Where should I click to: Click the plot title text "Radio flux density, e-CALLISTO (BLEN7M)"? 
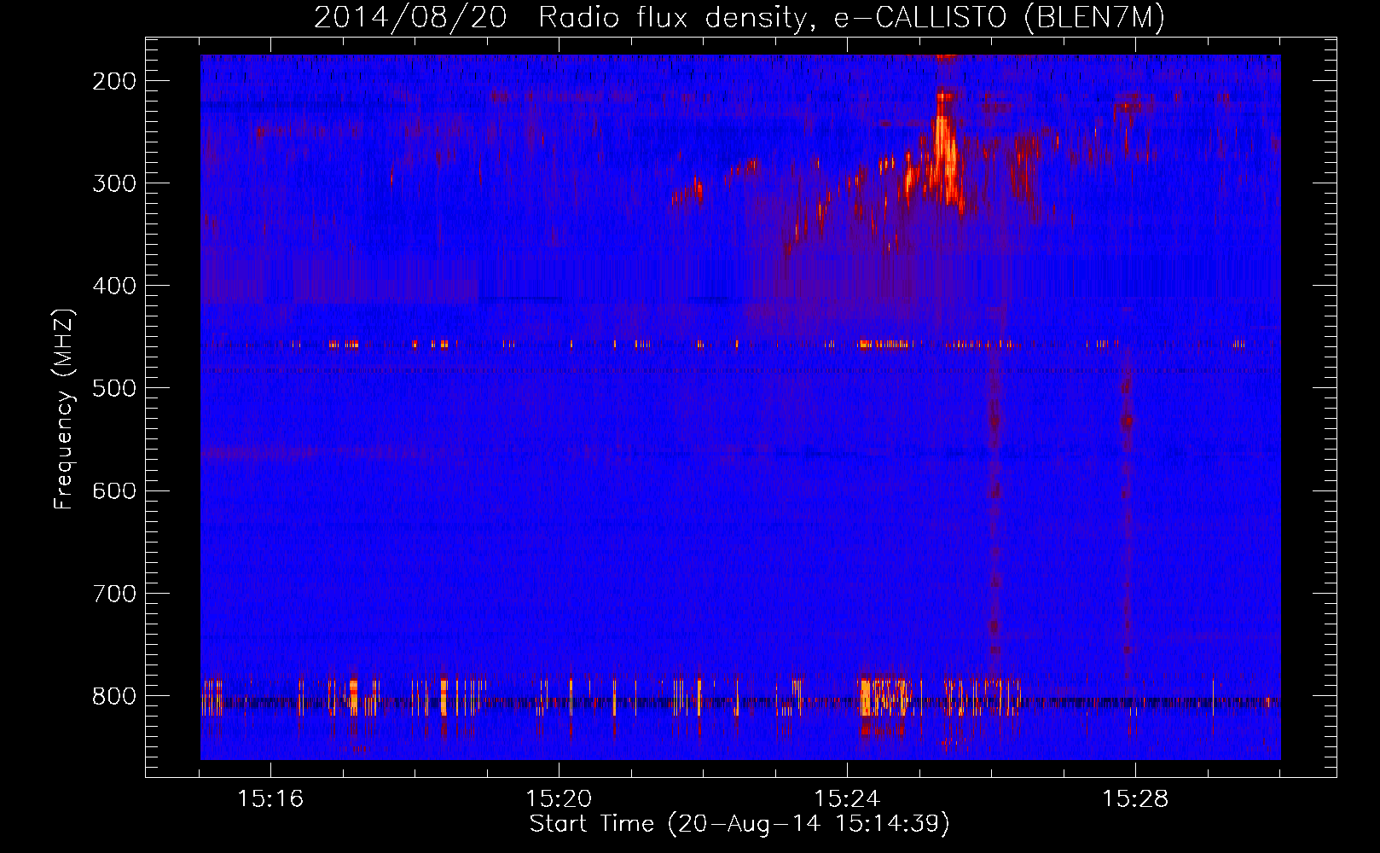(851, 18)
